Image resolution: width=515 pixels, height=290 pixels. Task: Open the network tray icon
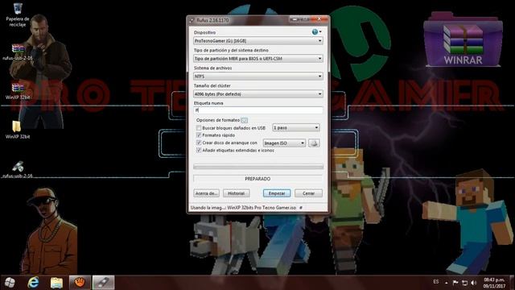(464, 283)
